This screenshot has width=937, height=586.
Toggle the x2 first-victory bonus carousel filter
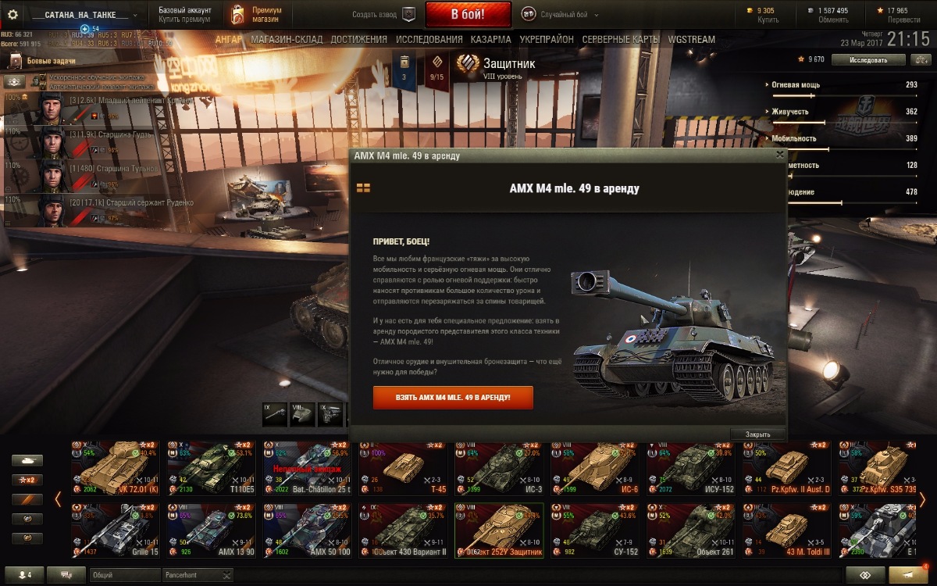click(x=27, y=480)
